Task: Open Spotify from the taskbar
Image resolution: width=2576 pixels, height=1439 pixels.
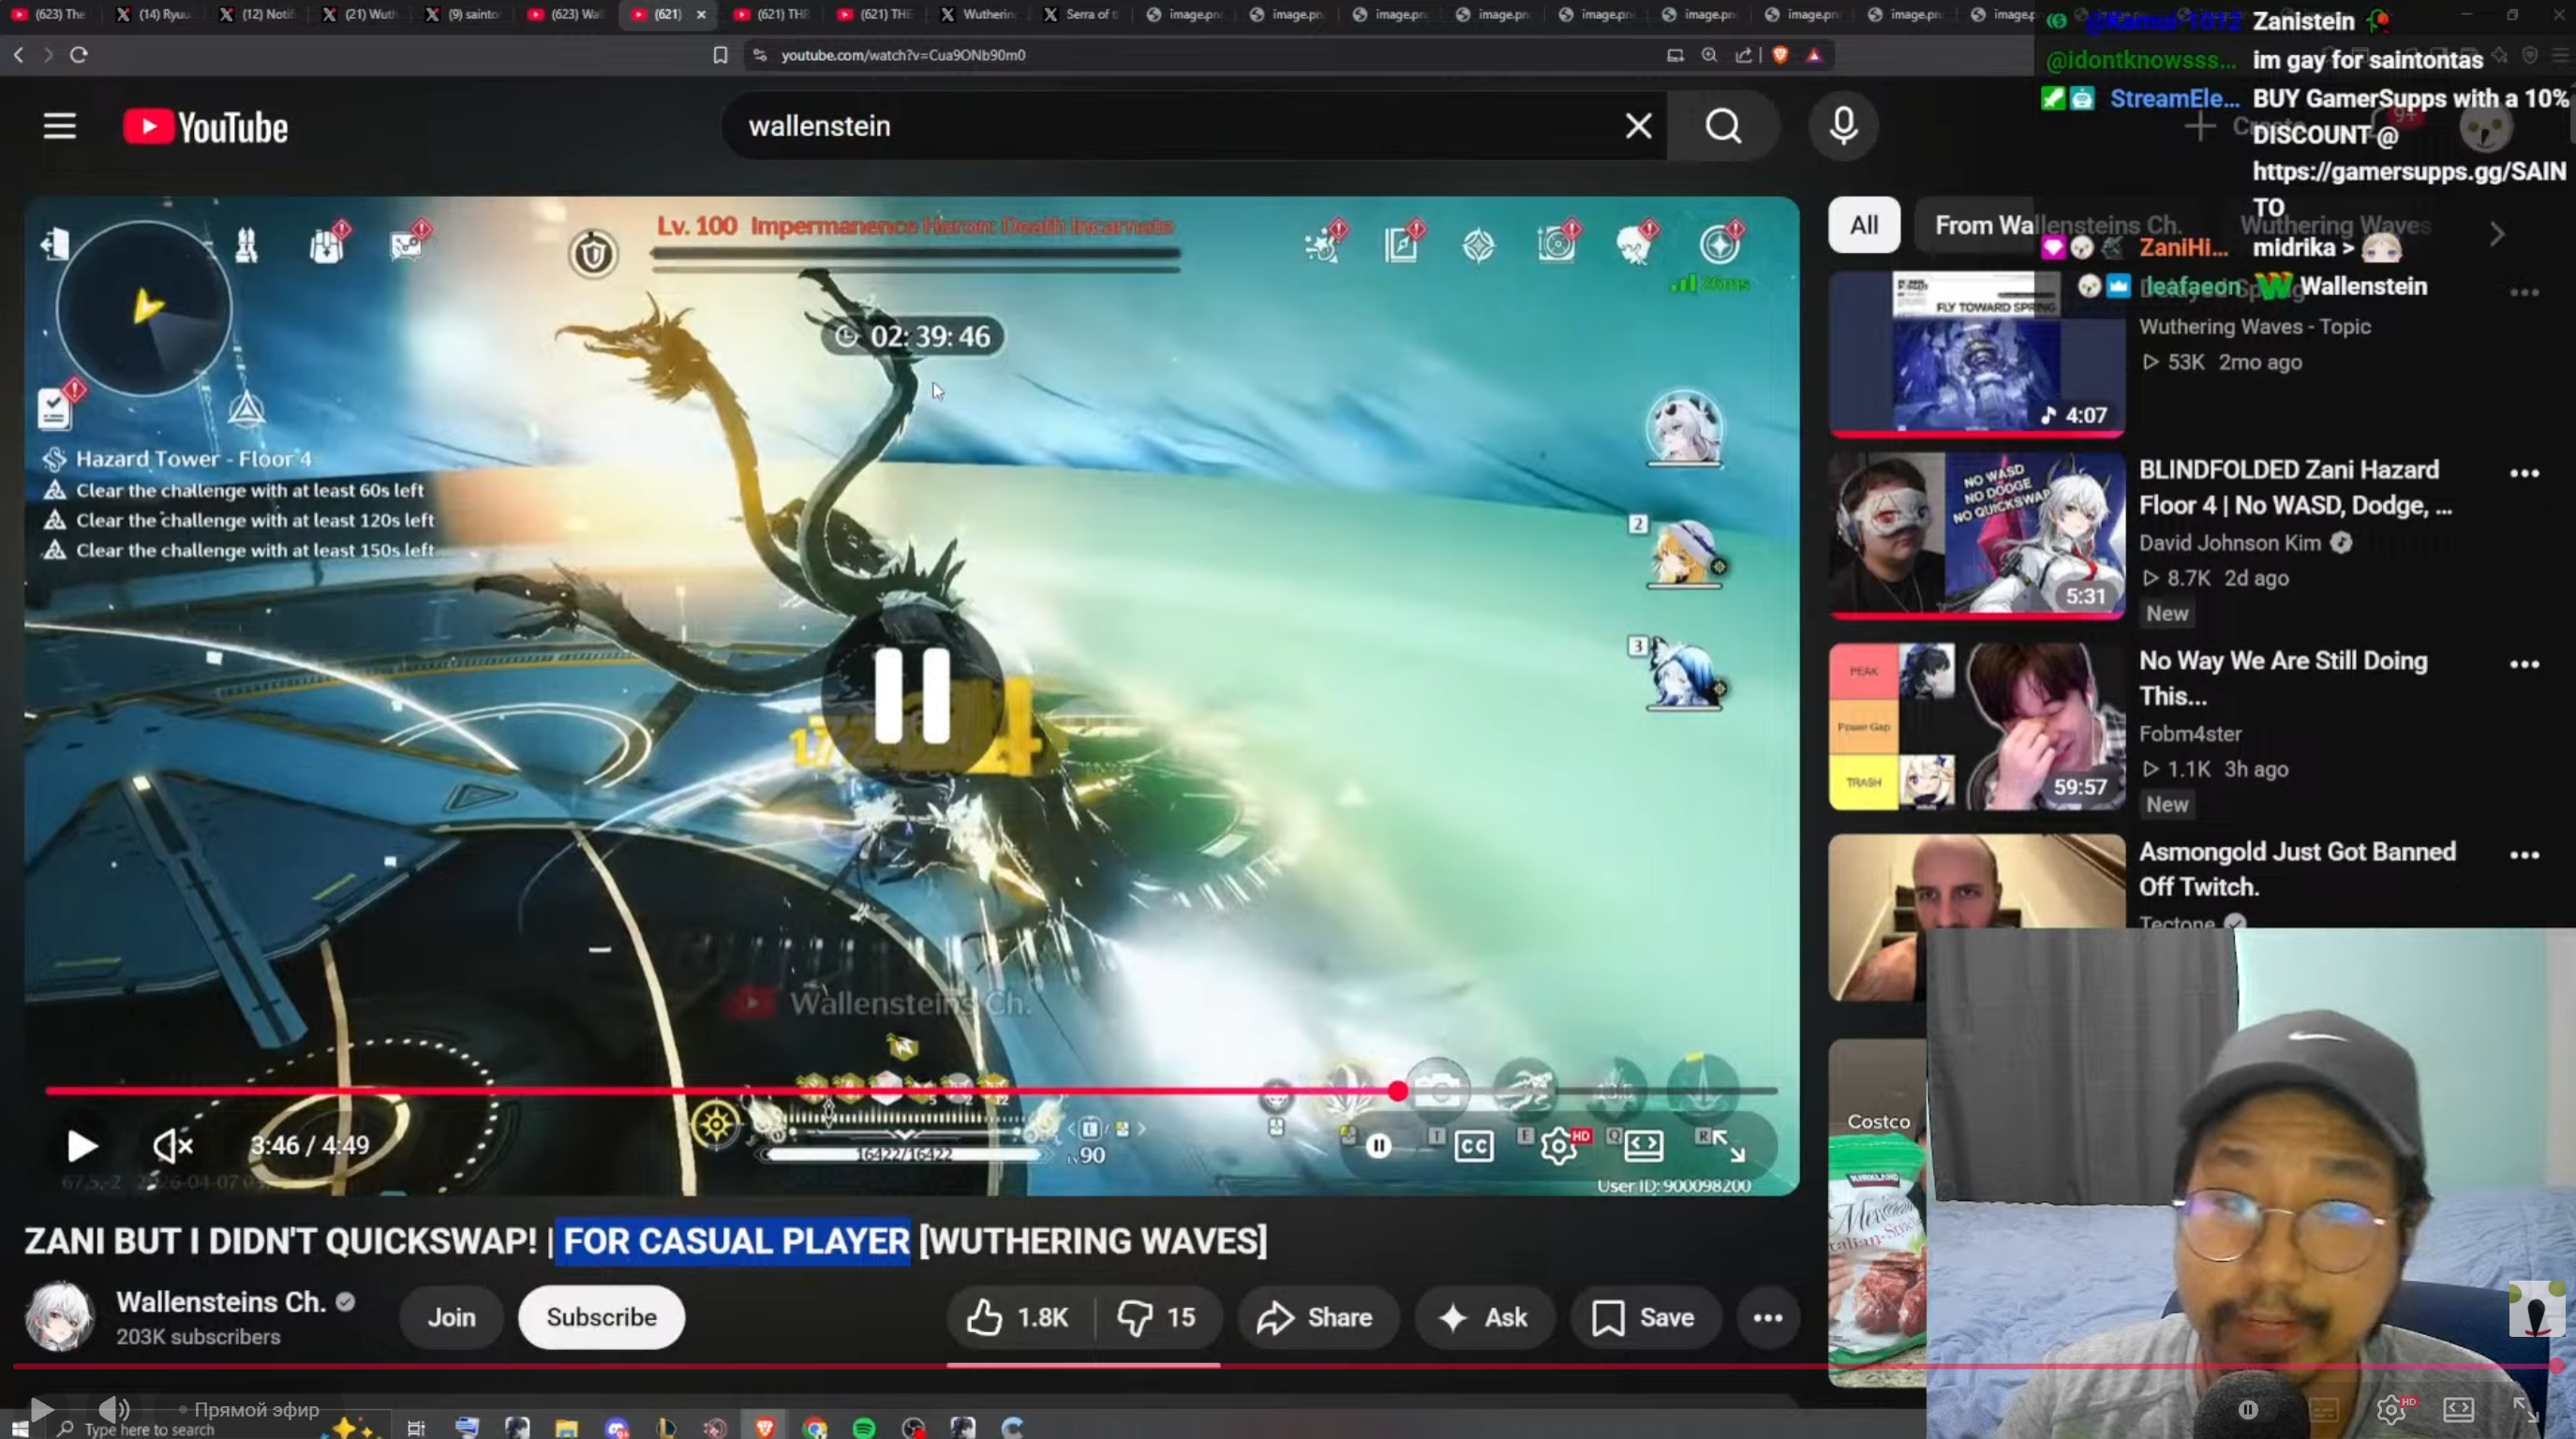Action: click(x=864, y=1428)
